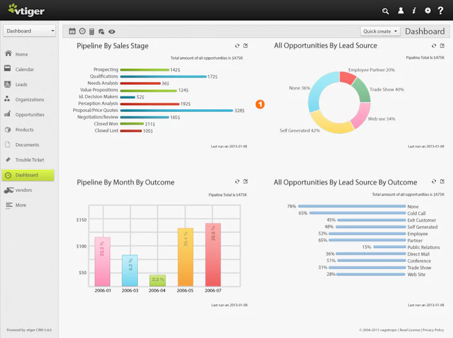Screen dimensions: 453x338
Task: Click the Closed Lost bar
Action: point(131,131)
